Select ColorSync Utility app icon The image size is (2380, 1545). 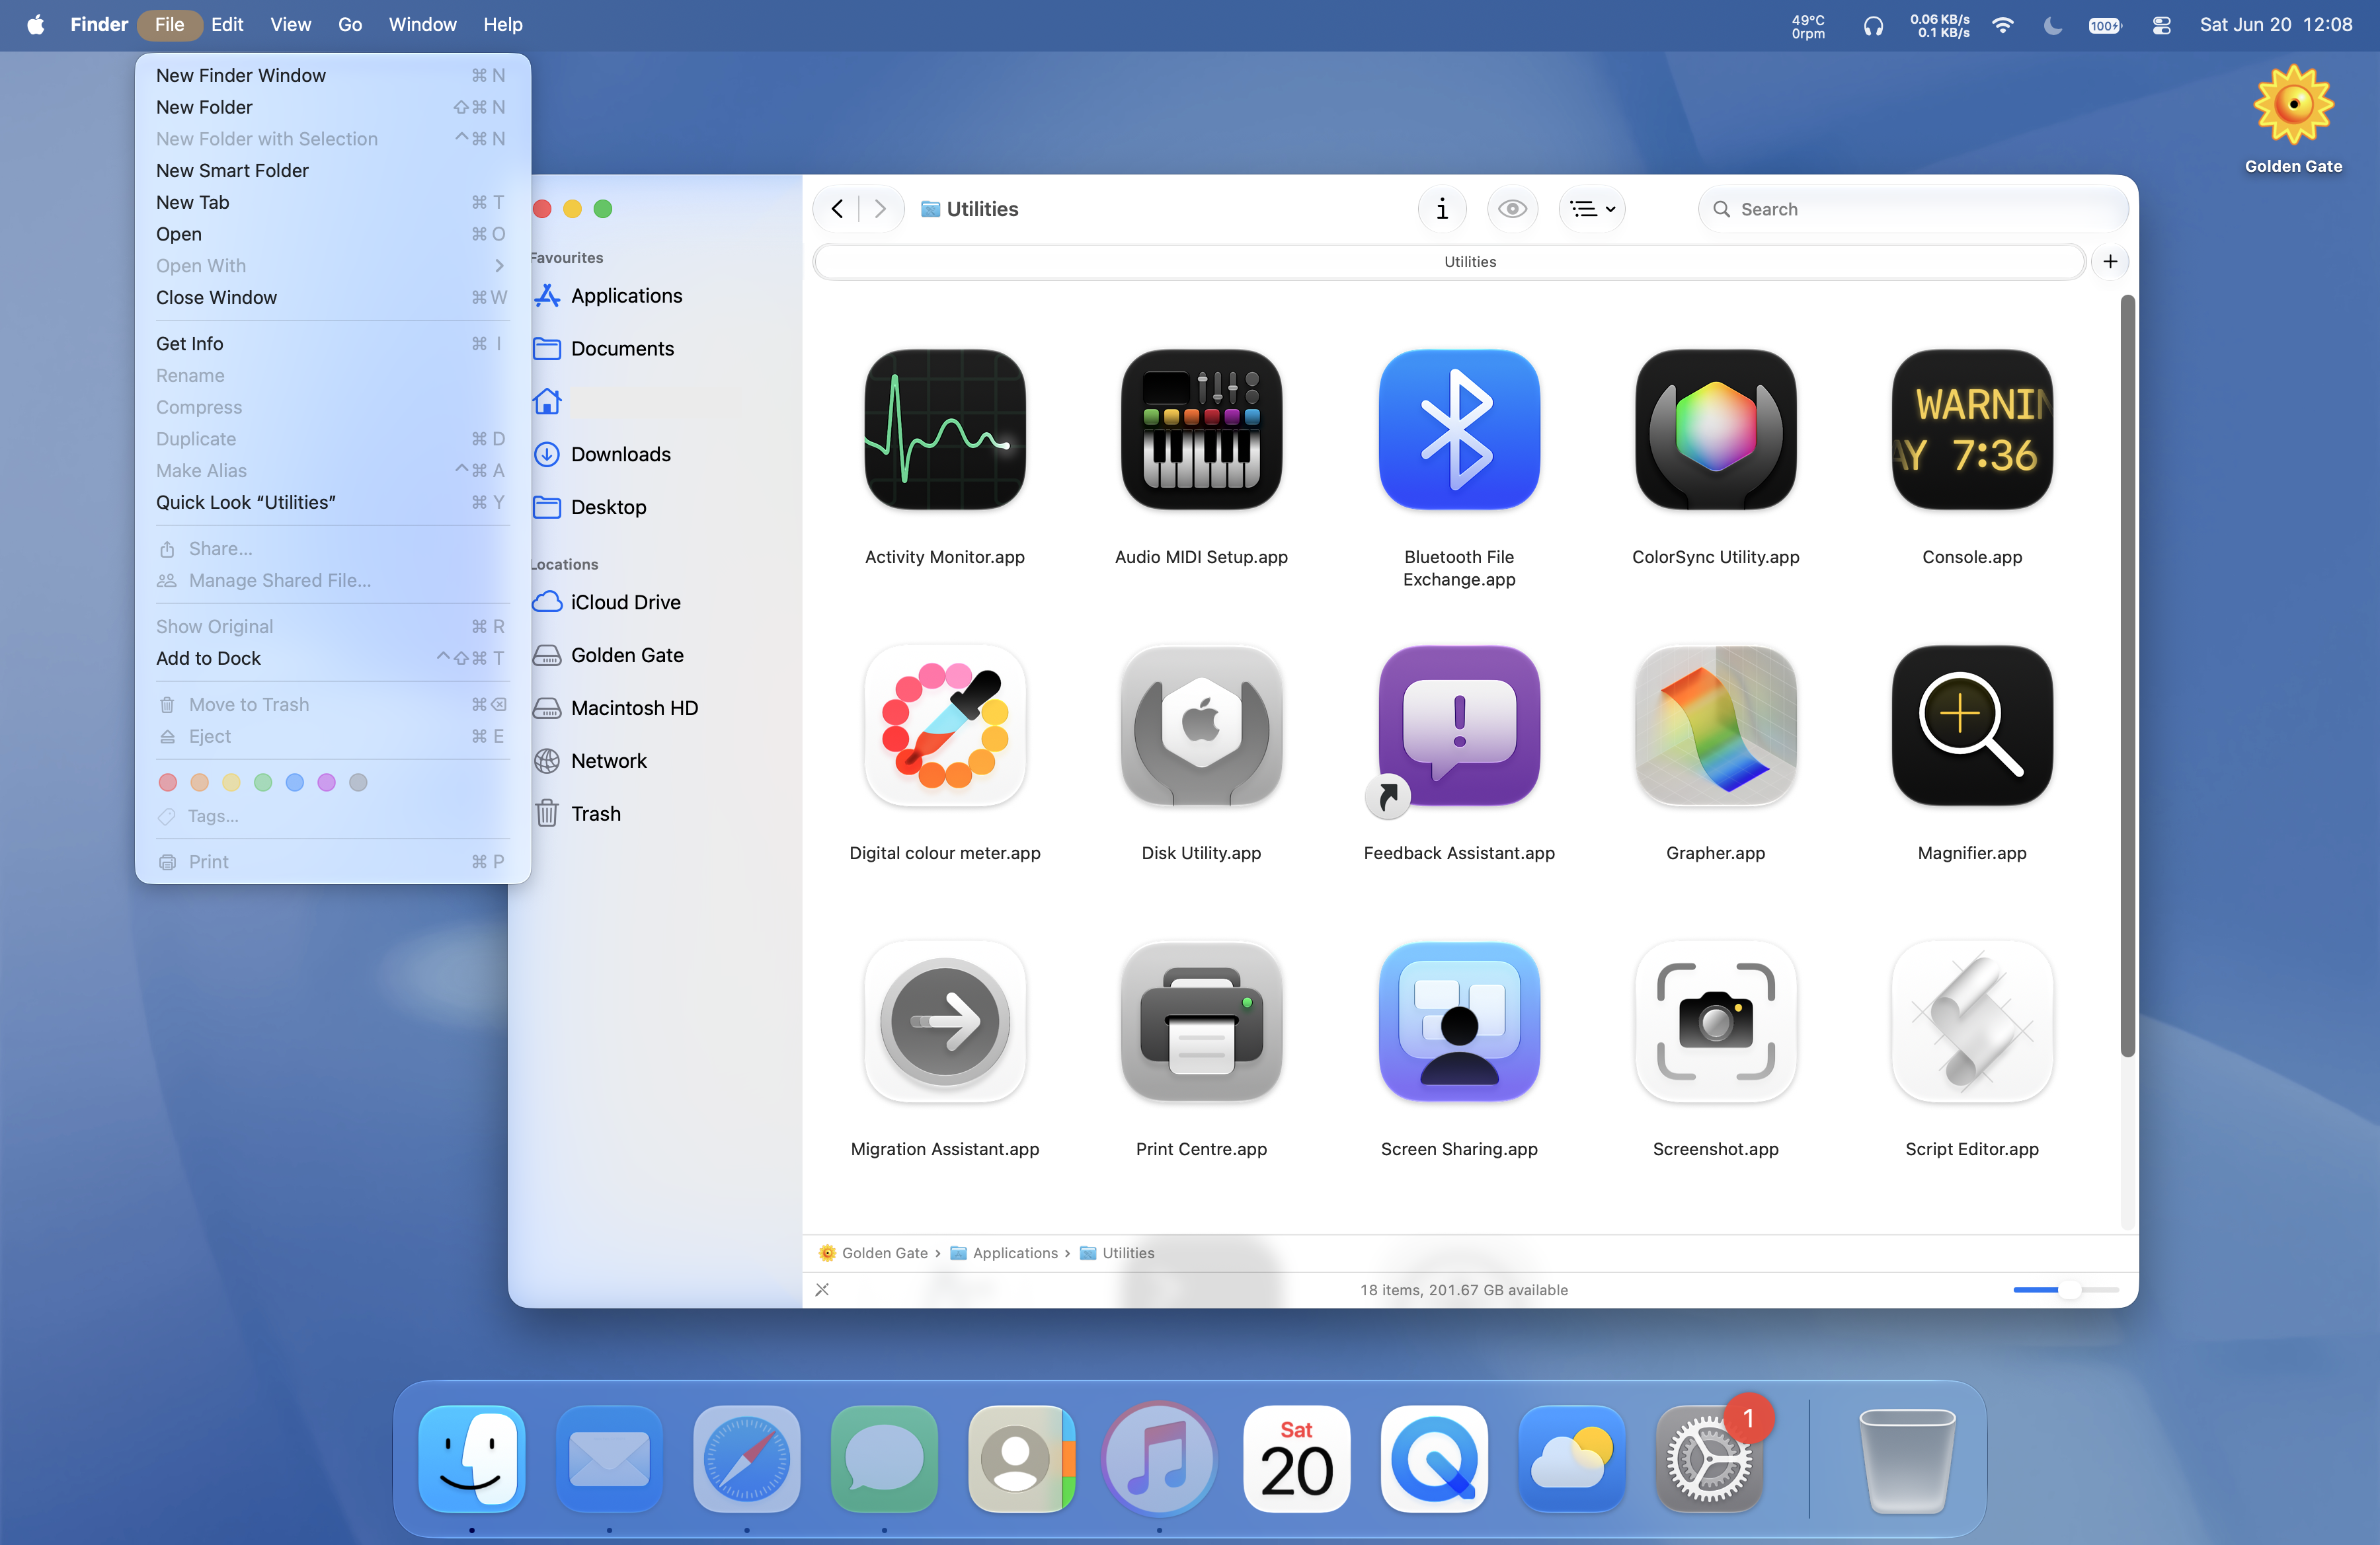pyautogui.click(x=1716, y=430)
